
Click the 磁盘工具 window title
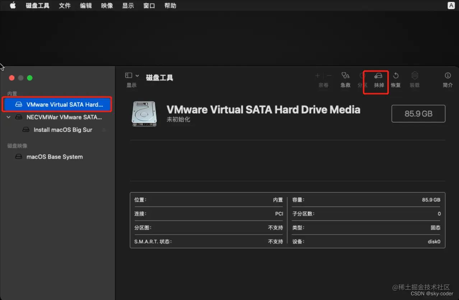click(x=159, y=78)
